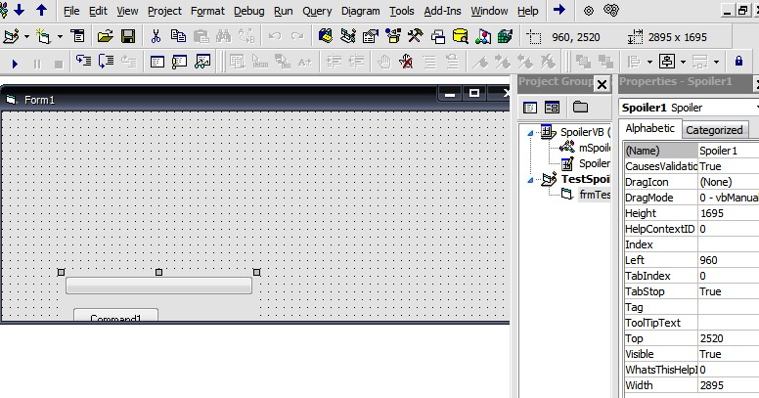Click the Open Project folder icon
The height and width of the screenshot is (398, 759).
tap(104, 36)
